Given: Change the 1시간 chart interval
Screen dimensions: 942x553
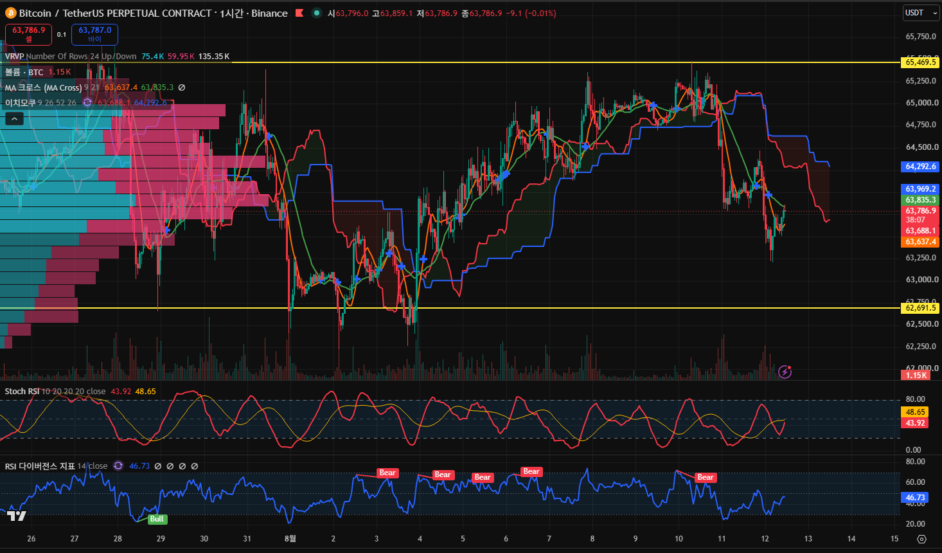Looking at the screenshot, I should tap(231, 13).
